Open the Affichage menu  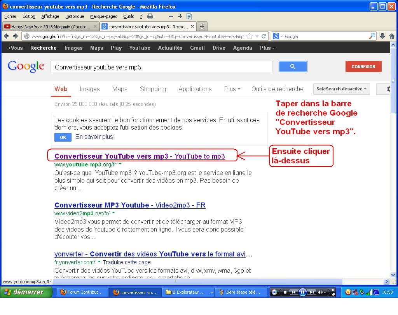50,16
